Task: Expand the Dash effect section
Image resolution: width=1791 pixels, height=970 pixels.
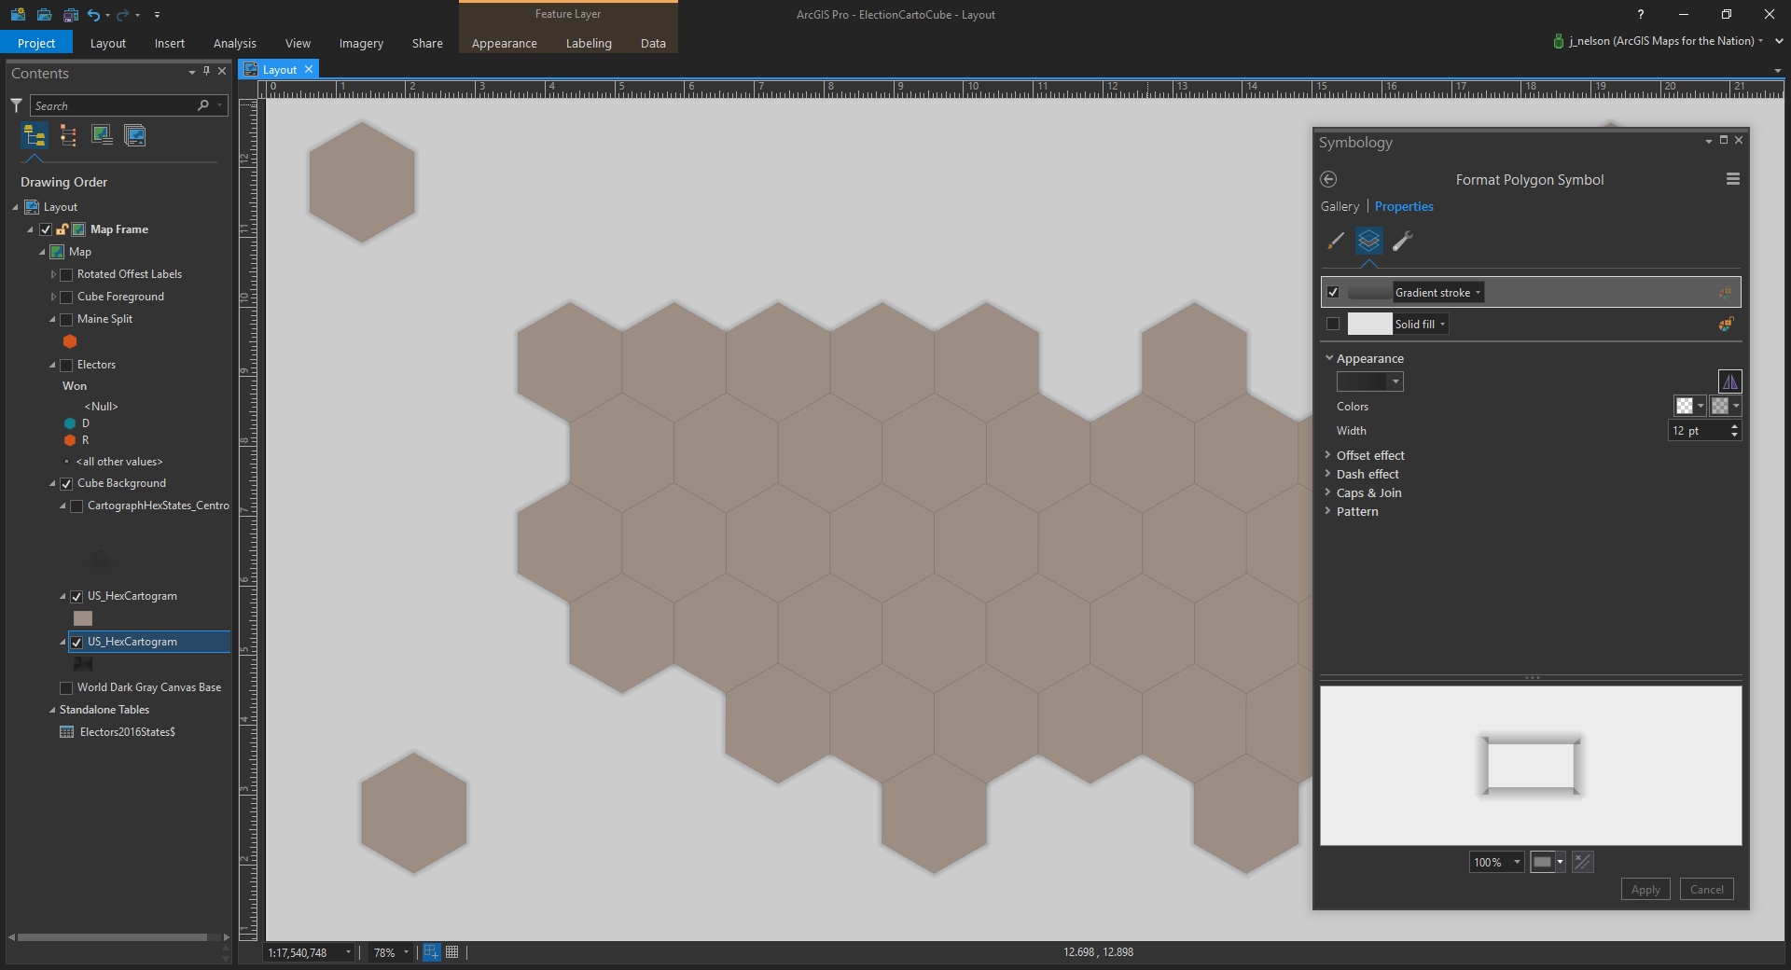Action: tap(1328, 474)
